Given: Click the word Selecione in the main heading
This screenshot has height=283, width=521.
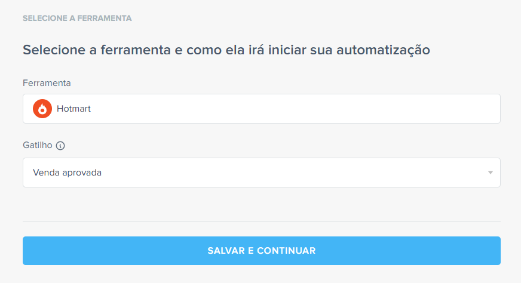Looking at the screenshot, I should pyautogui.click(x=53, y=50).
